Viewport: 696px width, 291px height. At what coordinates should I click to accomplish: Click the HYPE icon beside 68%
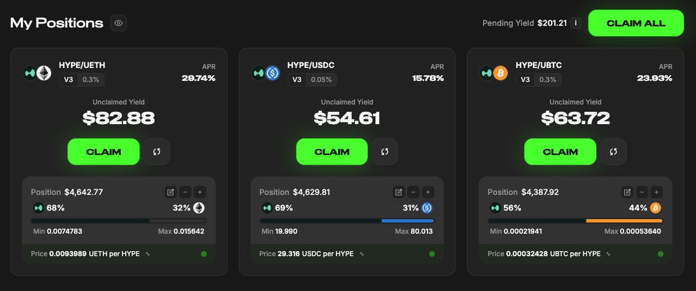coord(38,208)
